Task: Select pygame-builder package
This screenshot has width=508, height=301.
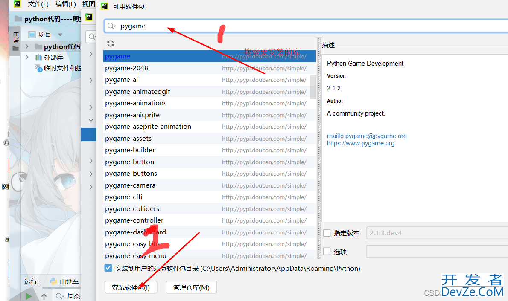Action: click(x=209, y=150)
